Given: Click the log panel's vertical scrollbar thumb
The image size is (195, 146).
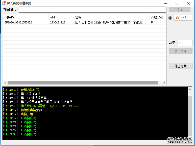Looking at the screenshot, I should (190, 115).
